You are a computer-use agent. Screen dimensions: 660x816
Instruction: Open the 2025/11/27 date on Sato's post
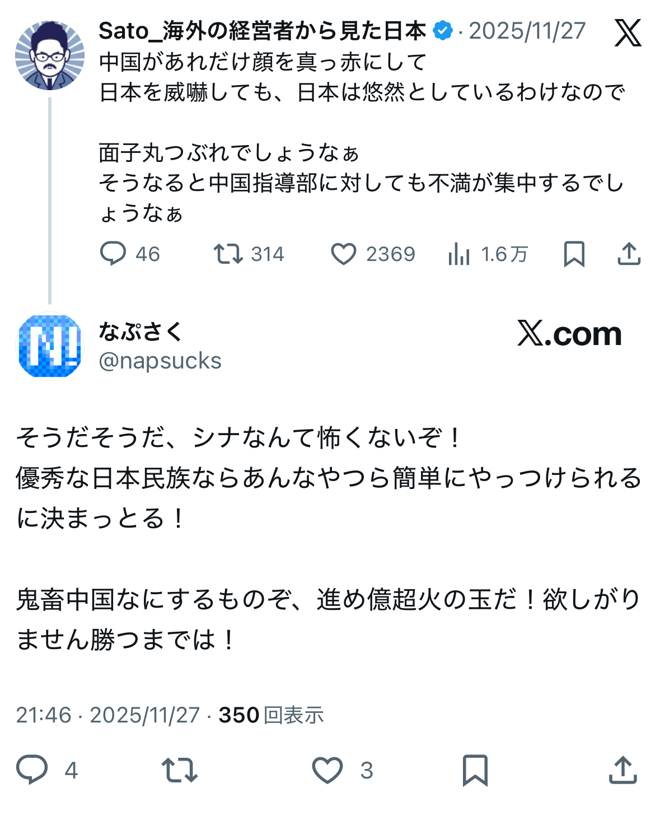(527, 31)
